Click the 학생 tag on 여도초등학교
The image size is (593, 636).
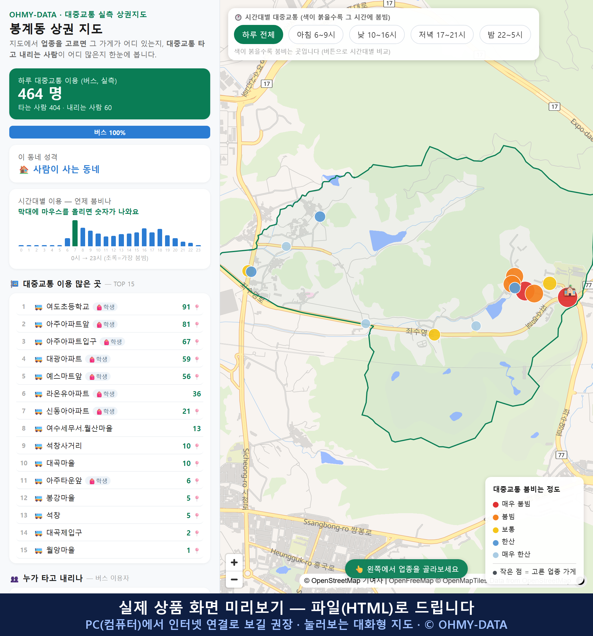[x=105, y=307]
